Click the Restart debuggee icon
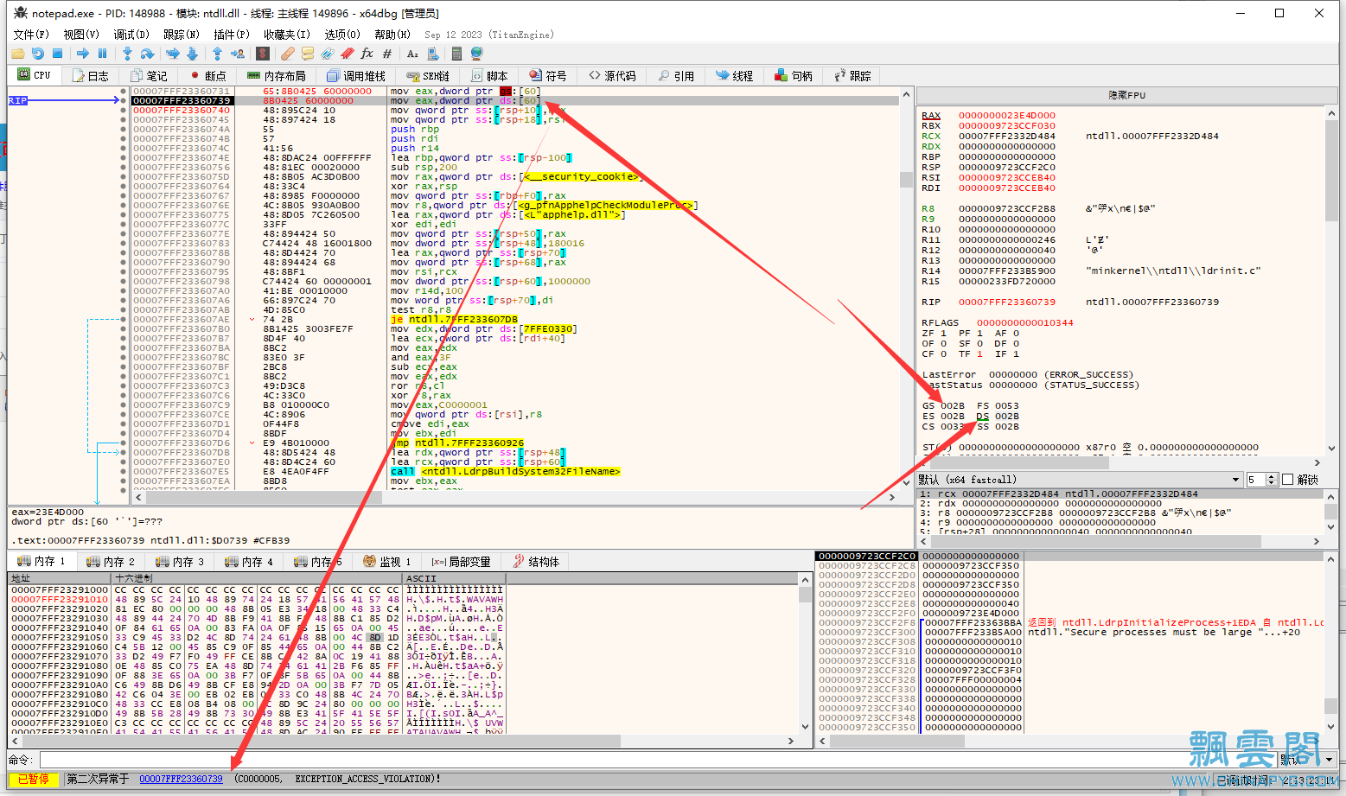Image resolution: width=1346 pixels, height=796 pixels. pyautogui.click(x=37, y=54)
